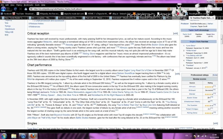Open the Facebook bookmark

coord(6,14)
